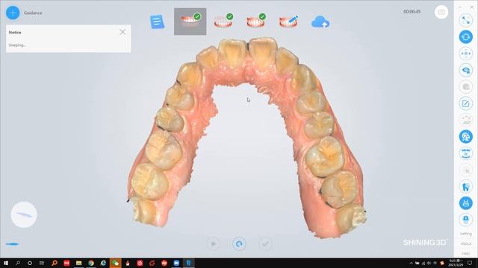This screenshot has width=478, height=268.
Task: Click the camera screenshot button near timer
Action: (441, 12)
